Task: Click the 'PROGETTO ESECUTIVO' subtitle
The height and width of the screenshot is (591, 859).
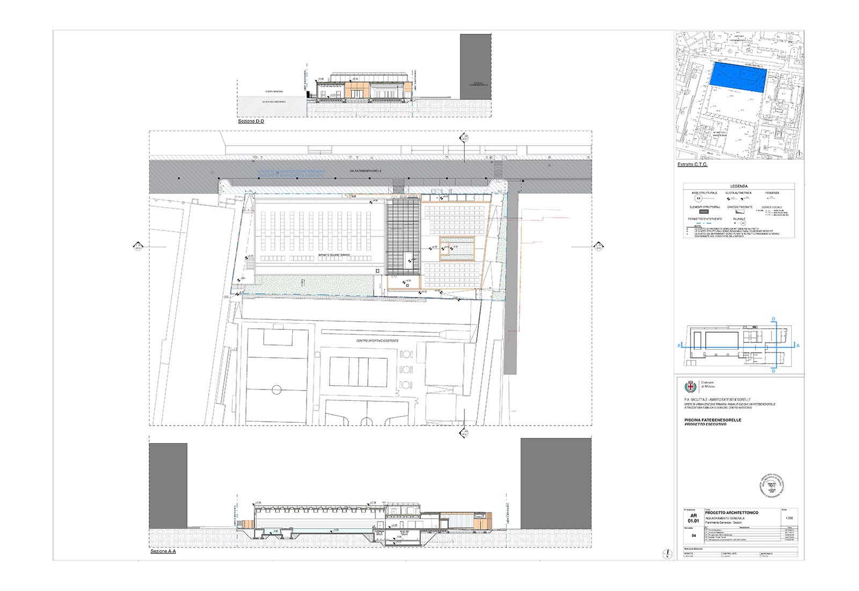Action: click(705, 424)
